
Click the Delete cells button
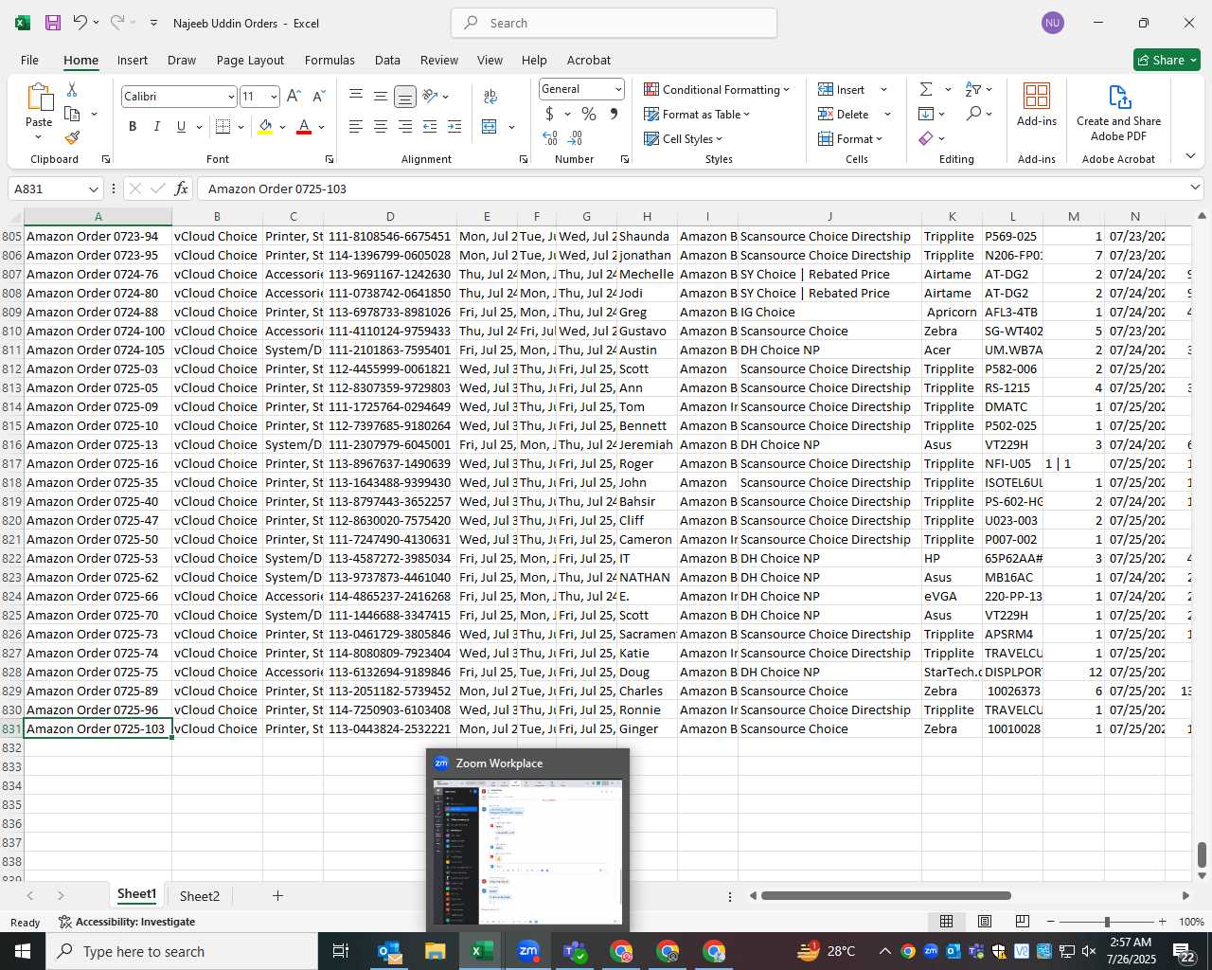click(844, 114)
